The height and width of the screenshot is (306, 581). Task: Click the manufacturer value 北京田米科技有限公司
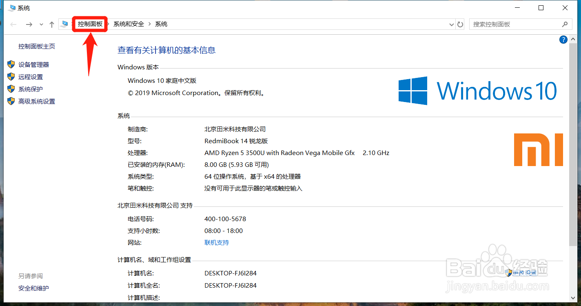coord(235,129)
